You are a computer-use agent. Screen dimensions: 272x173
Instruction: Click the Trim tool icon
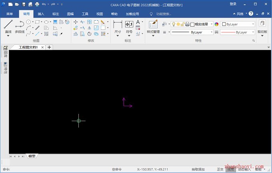pyautogui.click(x=82, y=22)
